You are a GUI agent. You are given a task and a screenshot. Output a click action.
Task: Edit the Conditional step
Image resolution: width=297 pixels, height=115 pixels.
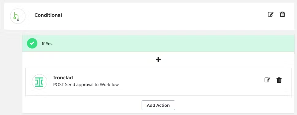(x=271, y=14)
